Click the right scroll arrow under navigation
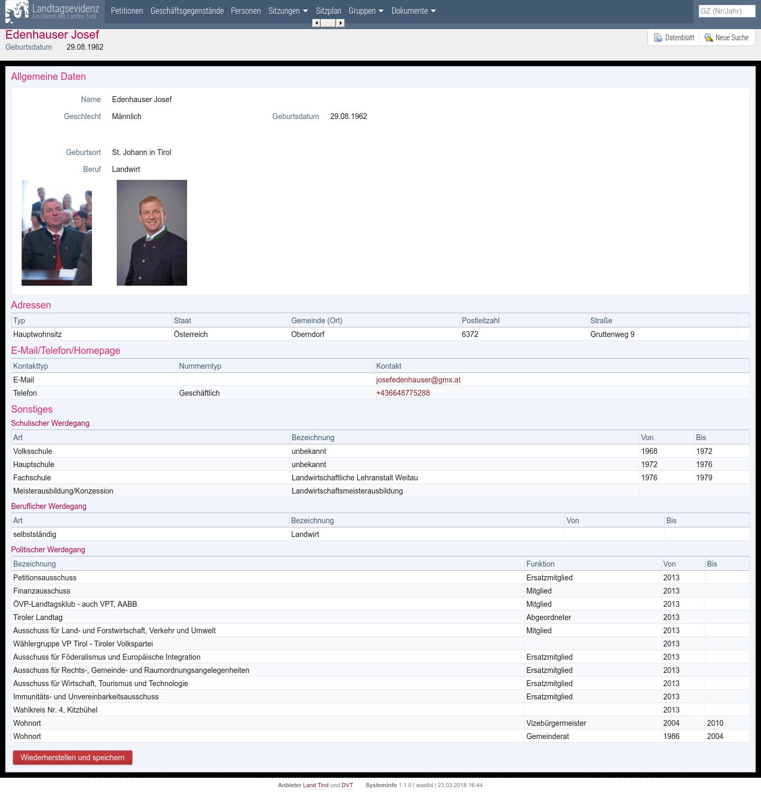 pos(340,23)
